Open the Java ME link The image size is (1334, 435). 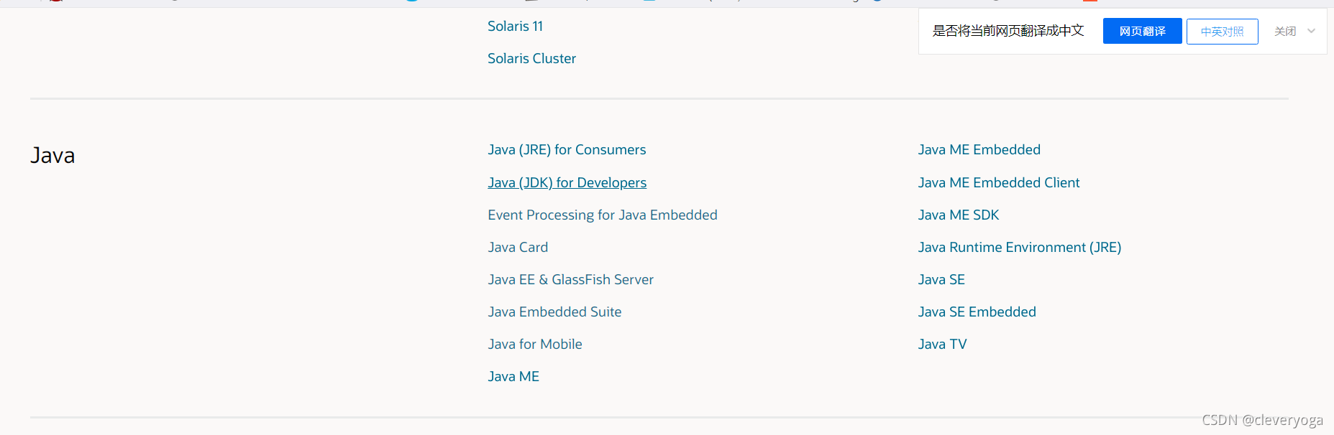[x=513, y=377]
